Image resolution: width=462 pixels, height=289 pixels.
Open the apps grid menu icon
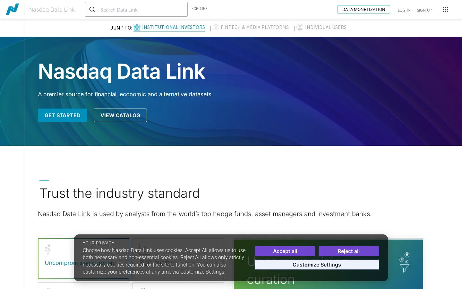[445, 9]
